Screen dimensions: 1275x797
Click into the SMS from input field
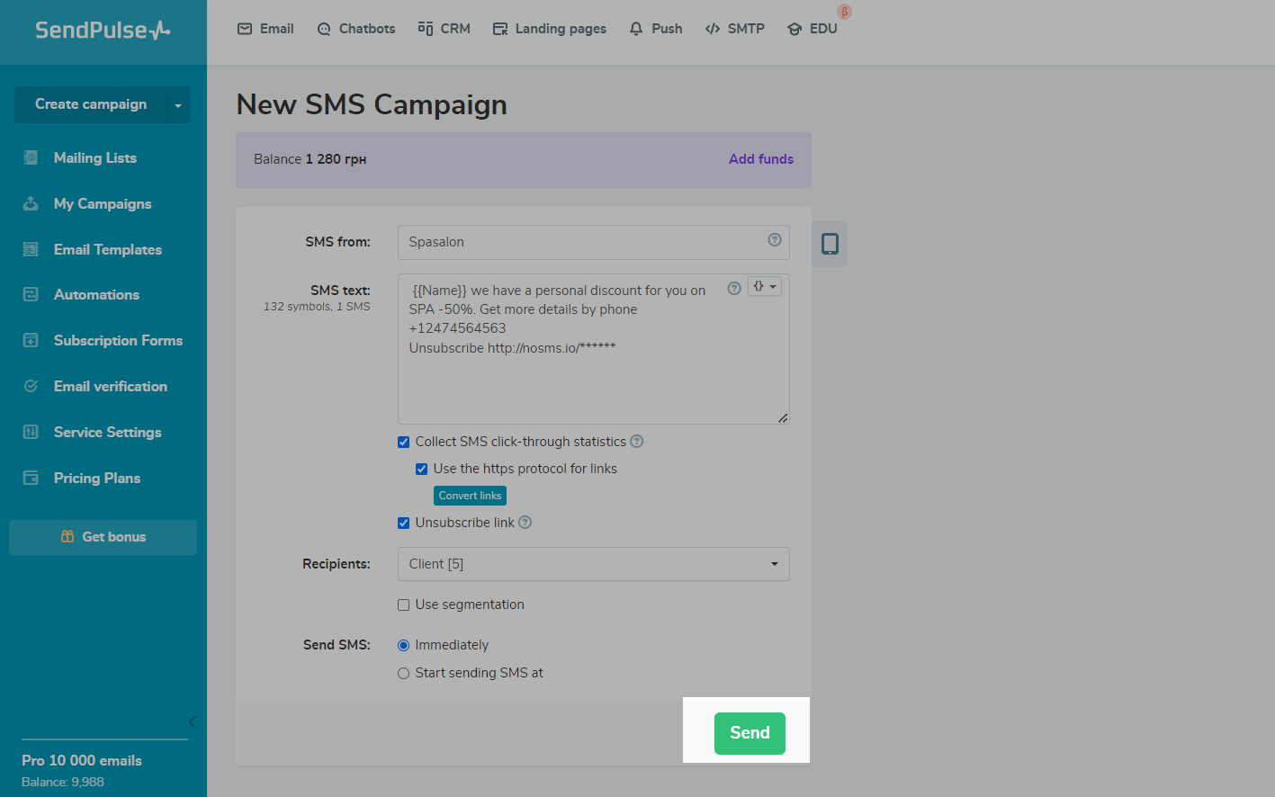[580, 242]
